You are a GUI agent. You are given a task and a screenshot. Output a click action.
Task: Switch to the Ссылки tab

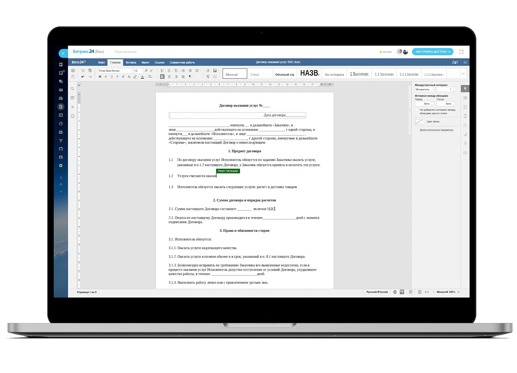[x=159, y=62]
